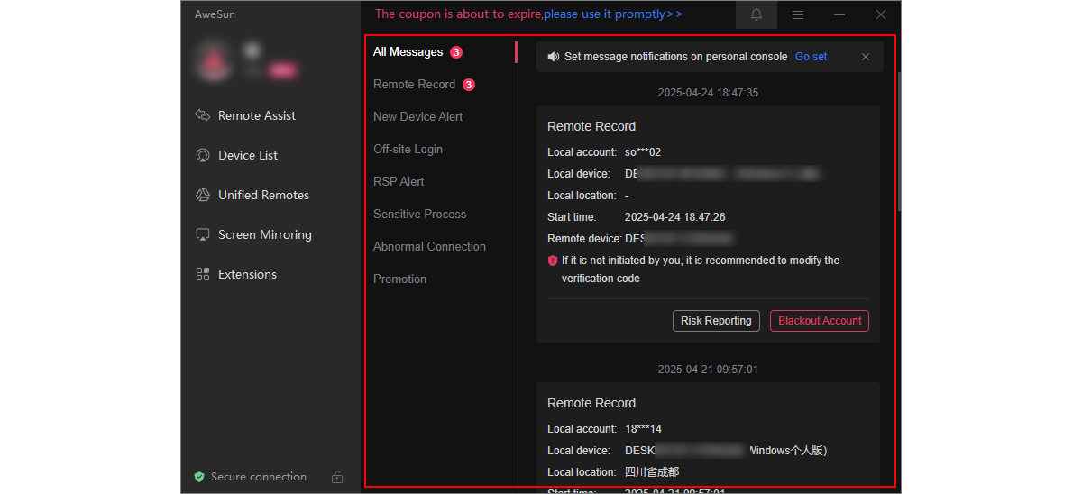Open the Promotion category
The height and width of the screenshot is (494, 1082).
pyautogui.click(x=400, y=279)
